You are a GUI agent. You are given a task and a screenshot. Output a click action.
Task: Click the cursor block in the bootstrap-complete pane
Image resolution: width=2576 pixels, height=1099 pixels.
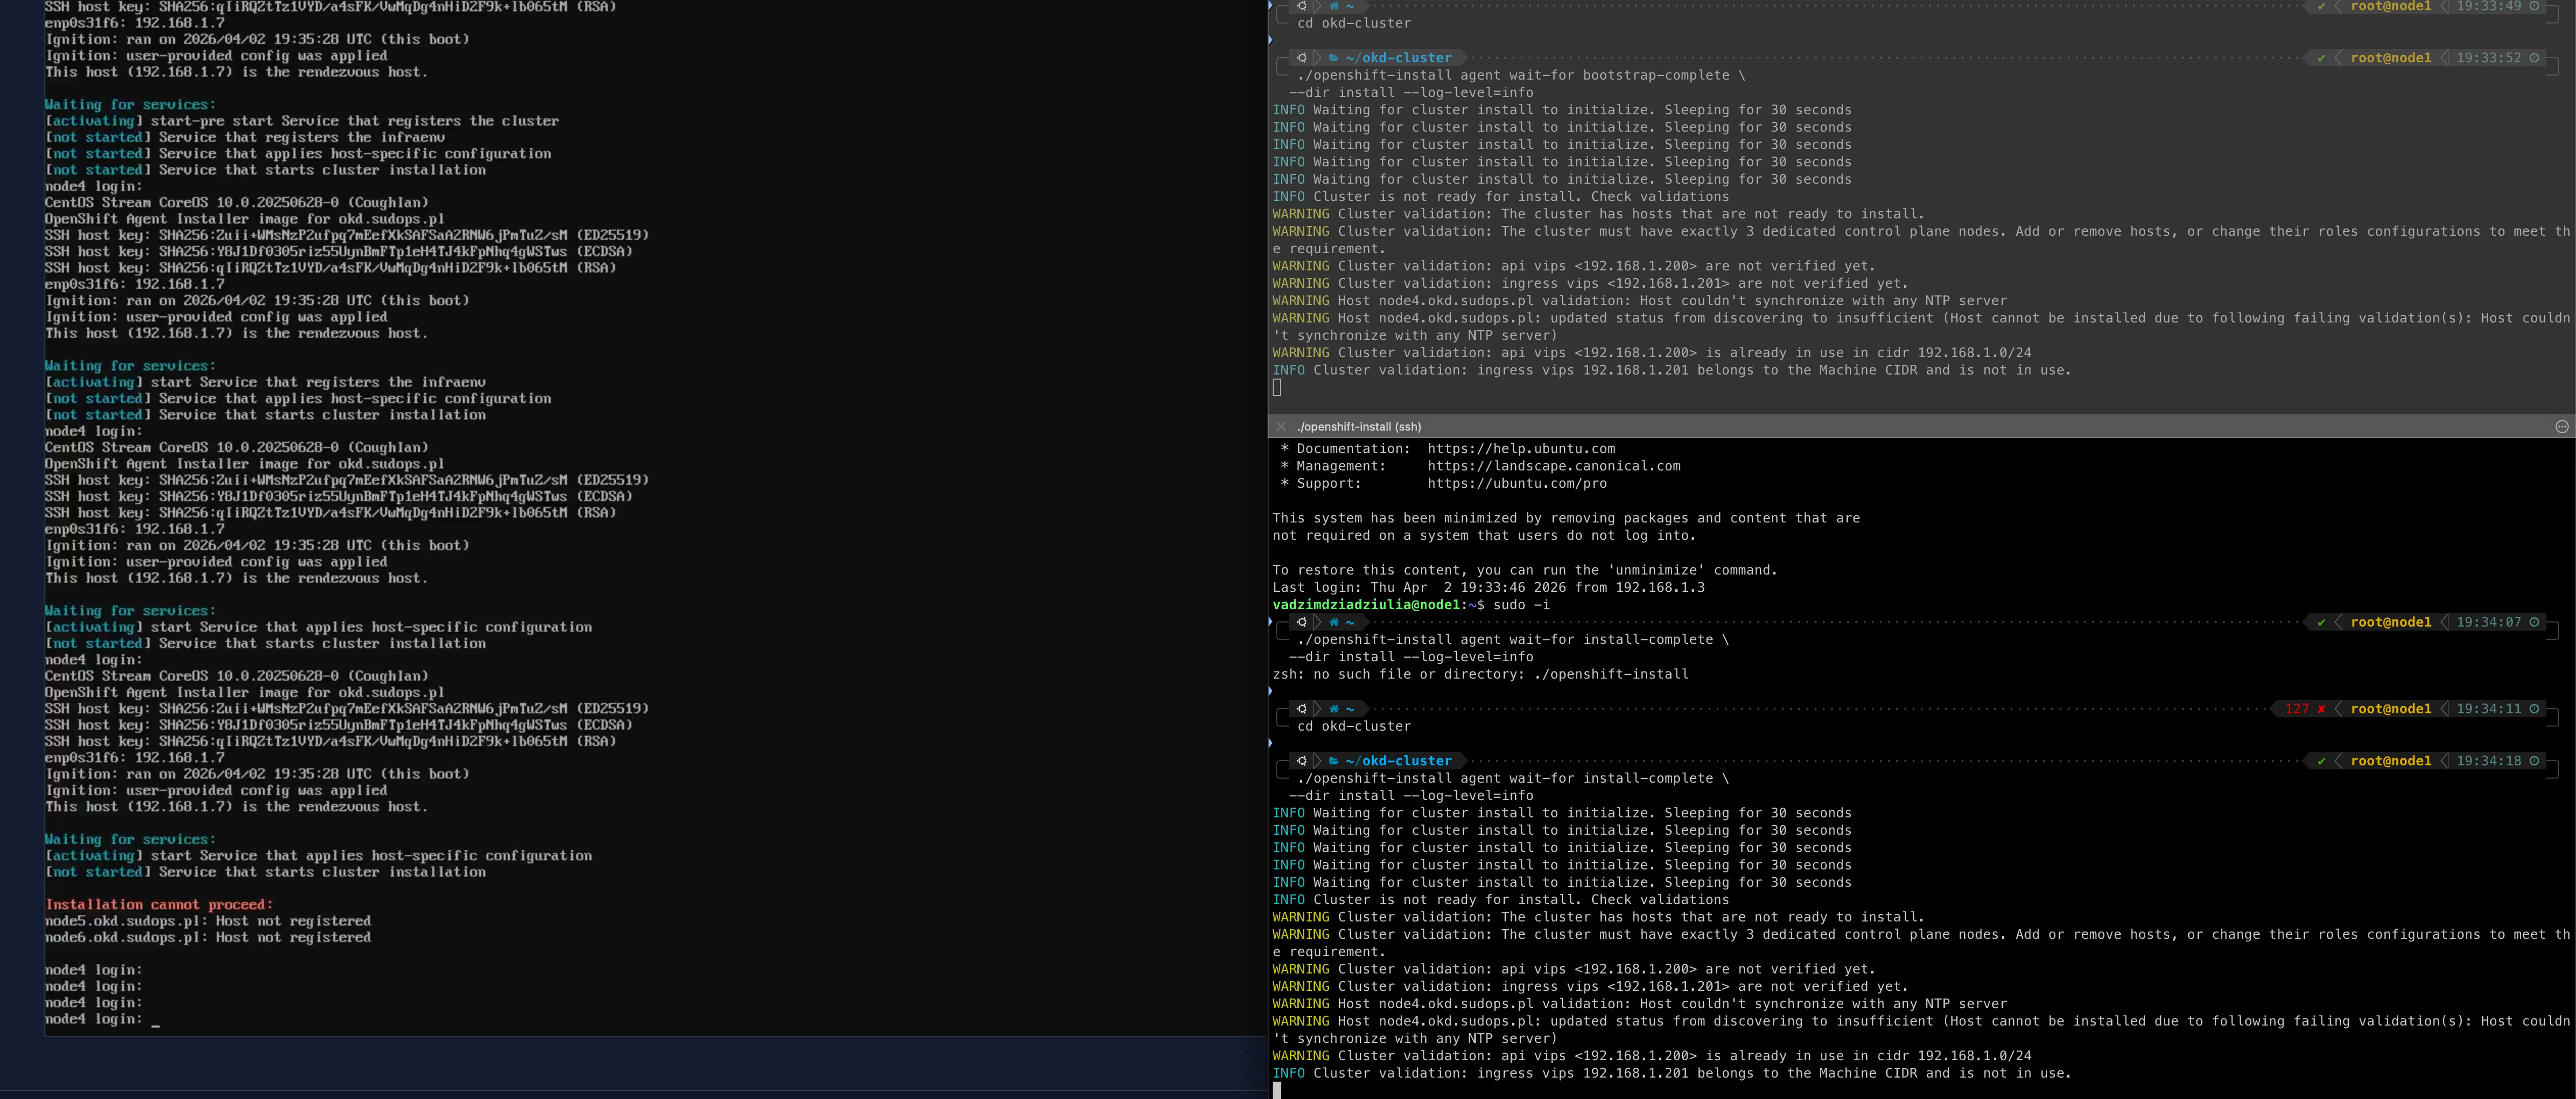1277,387
